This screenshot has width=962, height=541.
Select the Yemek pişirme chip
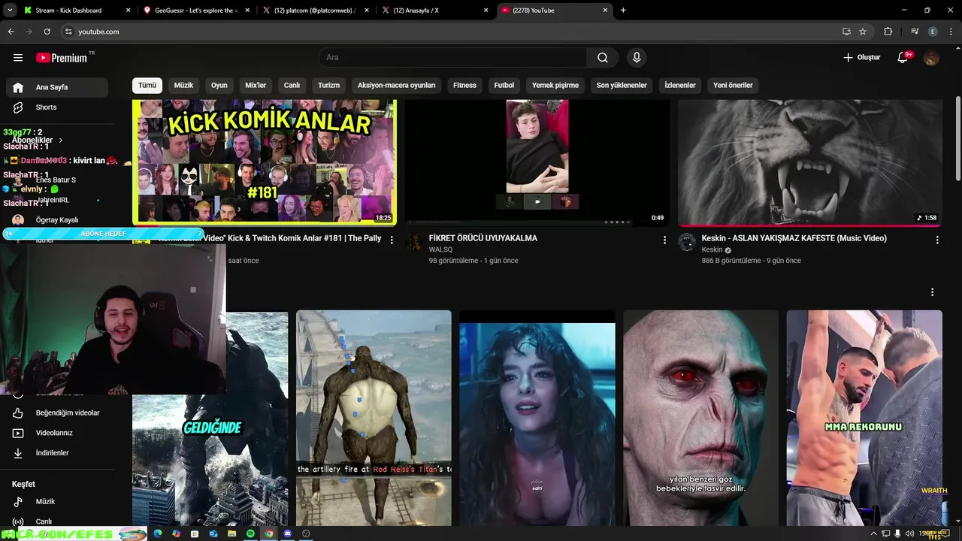coord(555,85)
